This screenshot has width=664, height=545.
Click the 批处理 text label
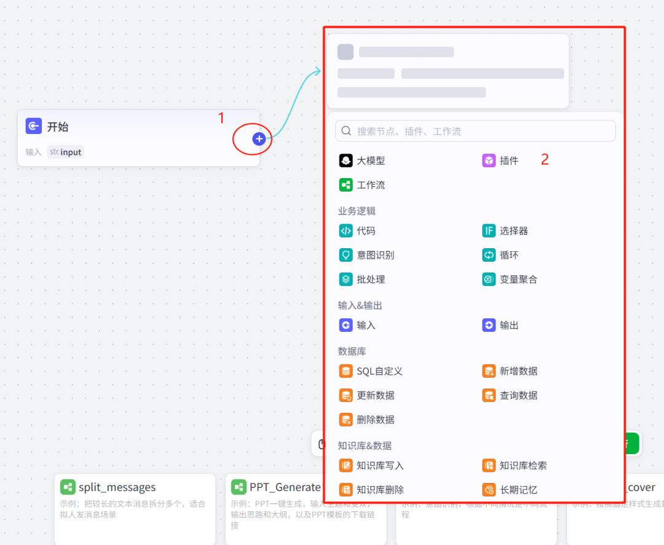tap(371, 280)
